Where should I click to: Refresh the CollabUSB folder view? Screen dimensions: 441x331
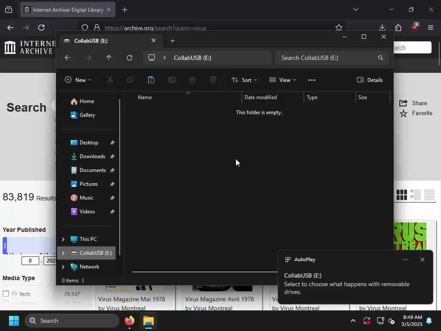pyautogui.click(x=130, y=58)
